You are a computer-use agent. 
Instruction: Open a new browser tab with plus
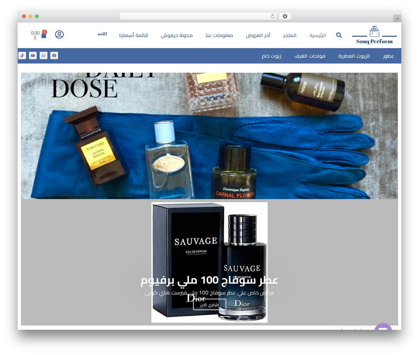click(397, 19)
